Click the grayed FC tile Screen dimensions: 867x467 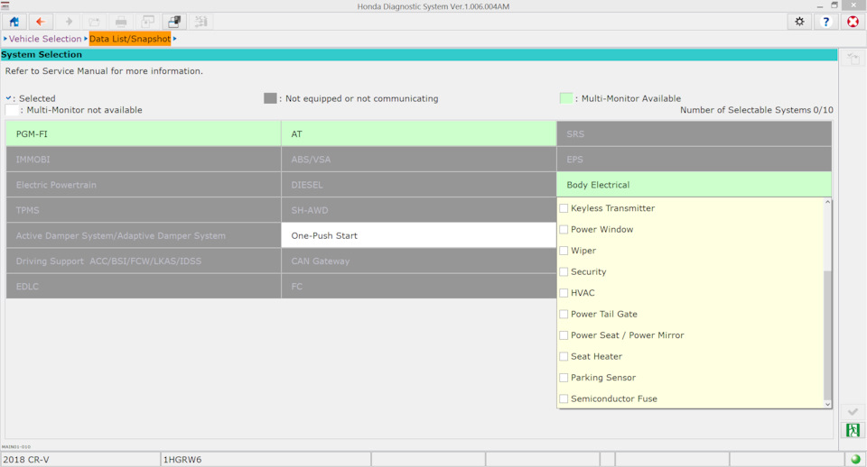418,286
